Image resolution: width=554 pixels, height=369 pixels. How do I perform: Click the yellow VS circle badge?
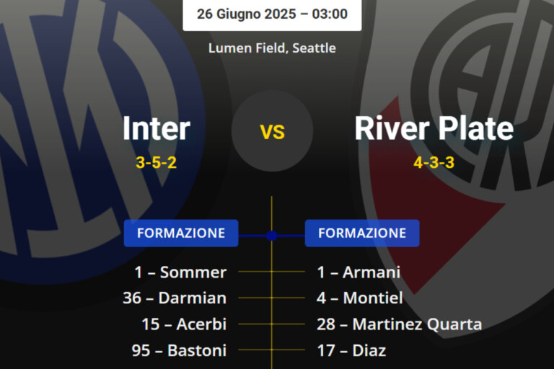(x=272, y=131)
